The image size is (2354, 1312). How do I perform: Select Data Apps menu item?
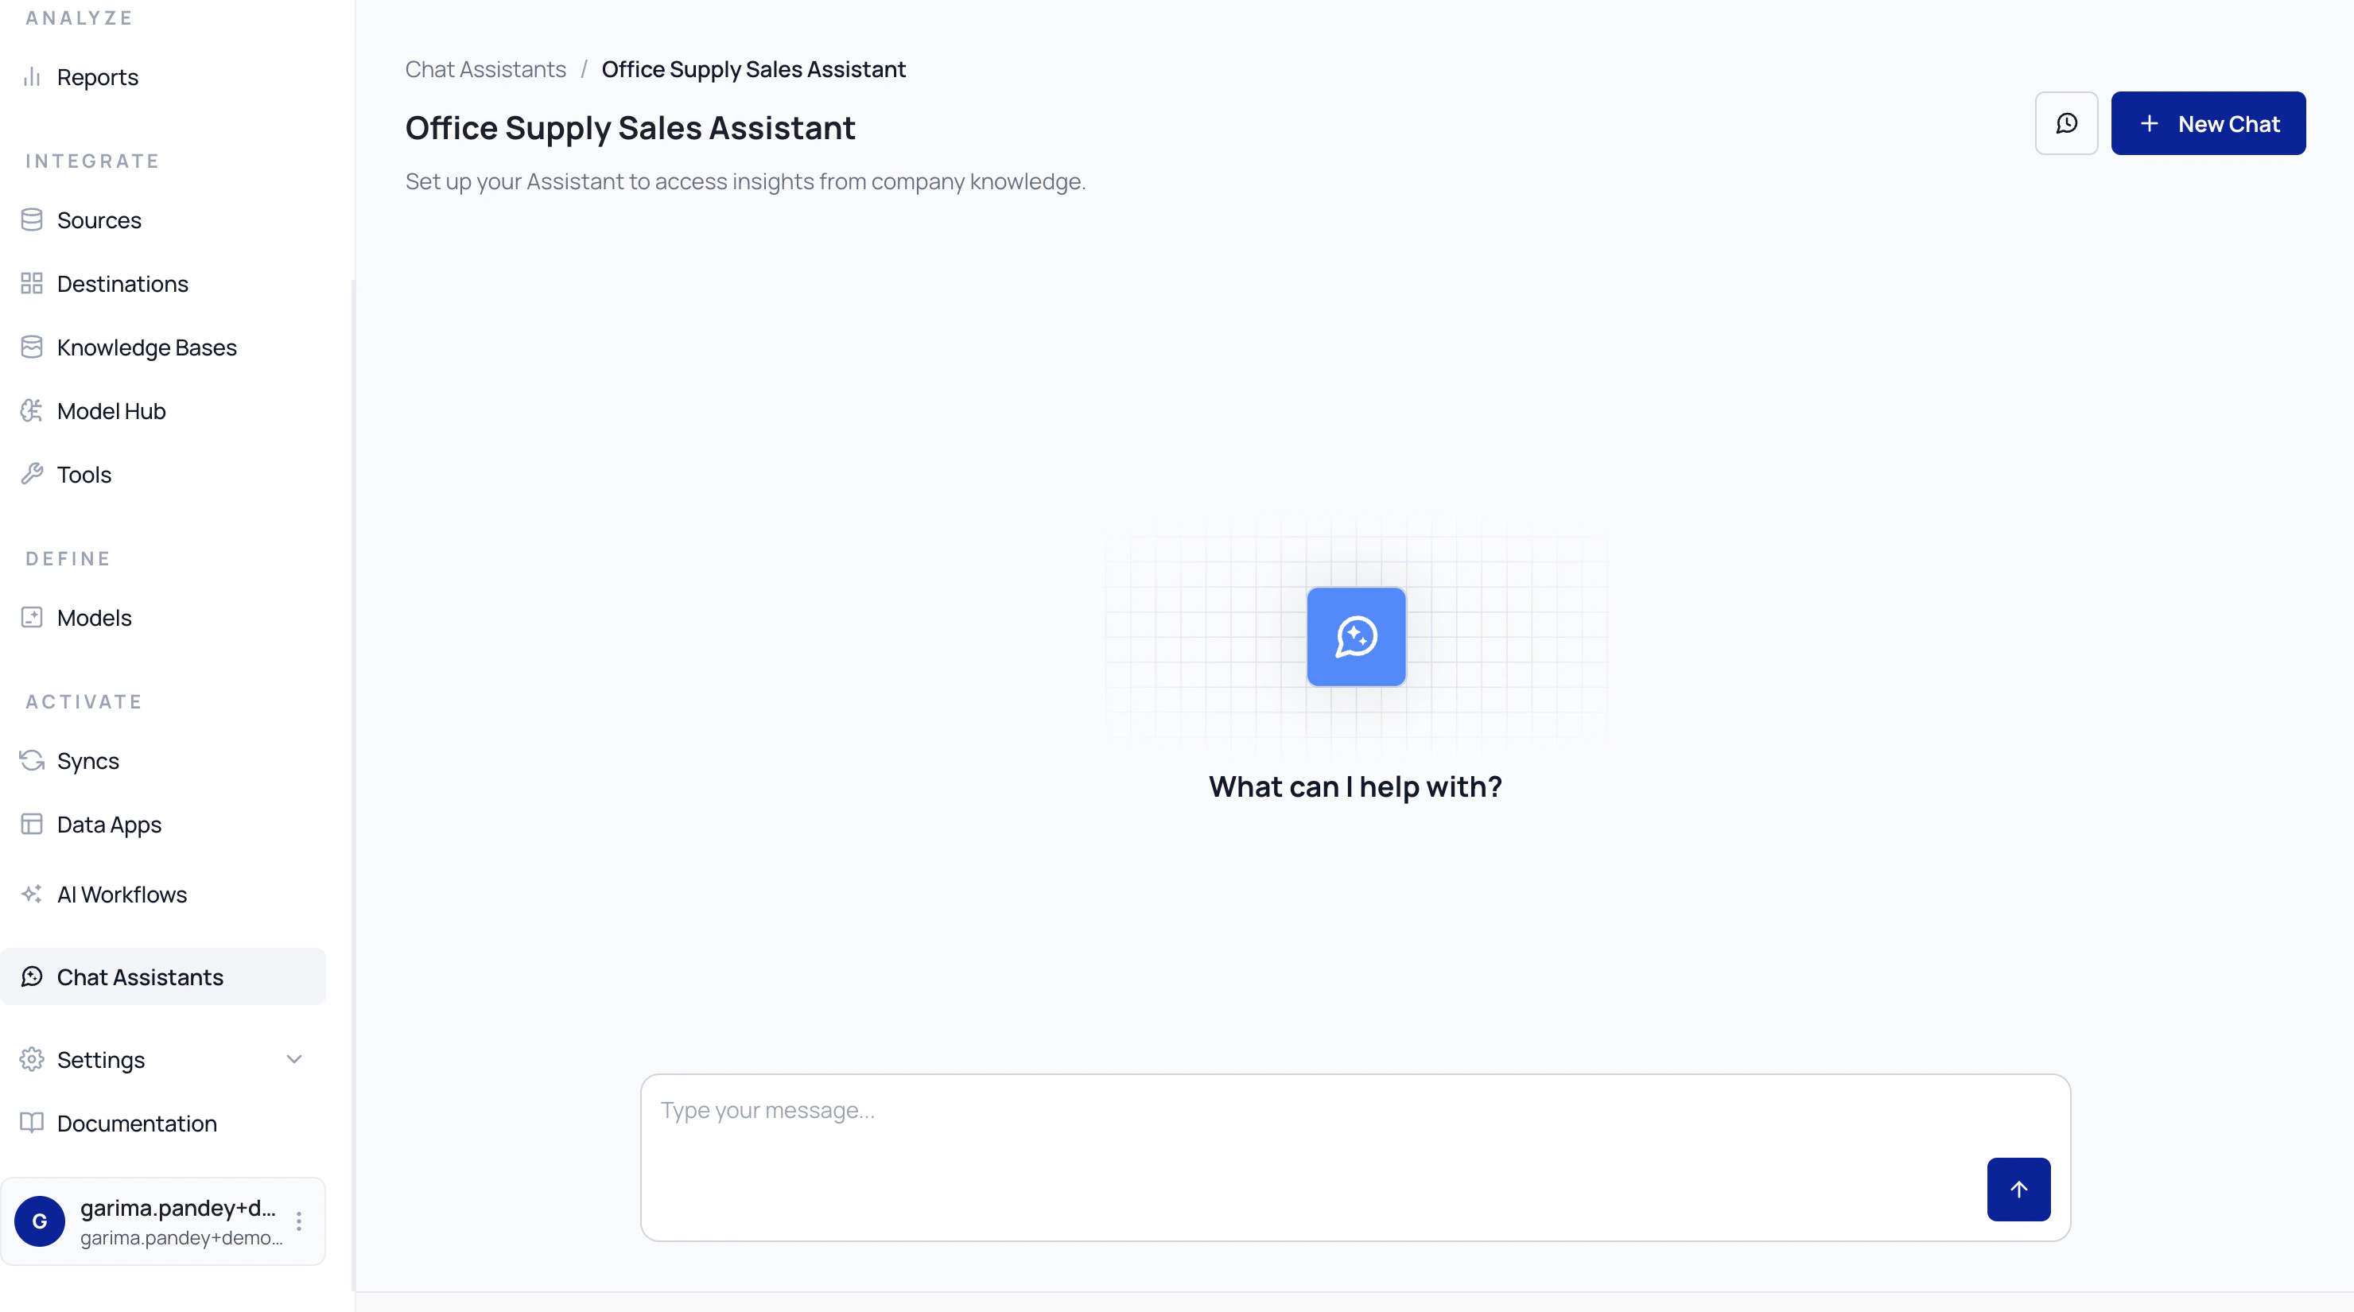click(109, 824)
